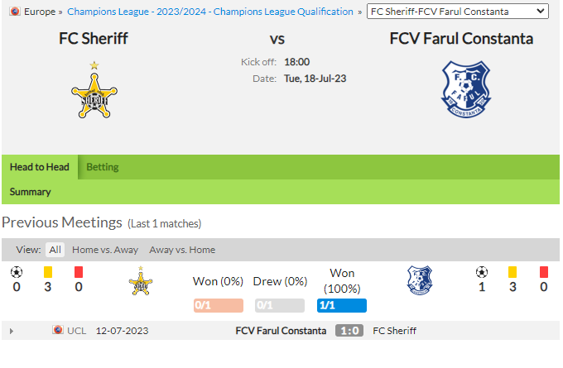Open the FC Sheriff-FCV Farul Constanta match dropdown
Screen dimensions: 563x368
pos(457,12)
